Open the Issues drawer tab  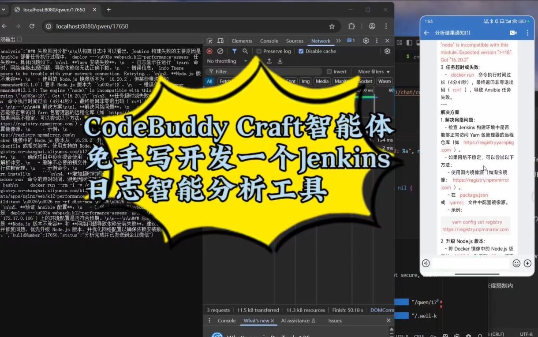pos(335,321)
